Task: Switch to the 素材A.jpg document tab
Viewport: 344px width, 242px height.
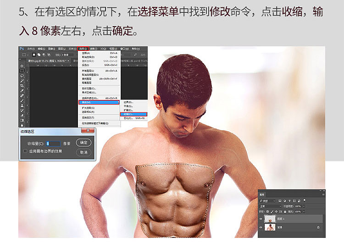Action: point(49,61)
